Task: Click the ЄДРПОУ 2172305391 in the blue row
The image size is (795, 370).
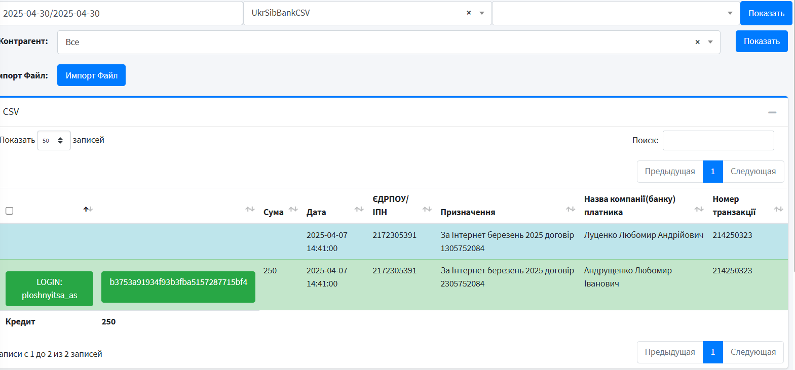Action: click(x=394, y=235)
